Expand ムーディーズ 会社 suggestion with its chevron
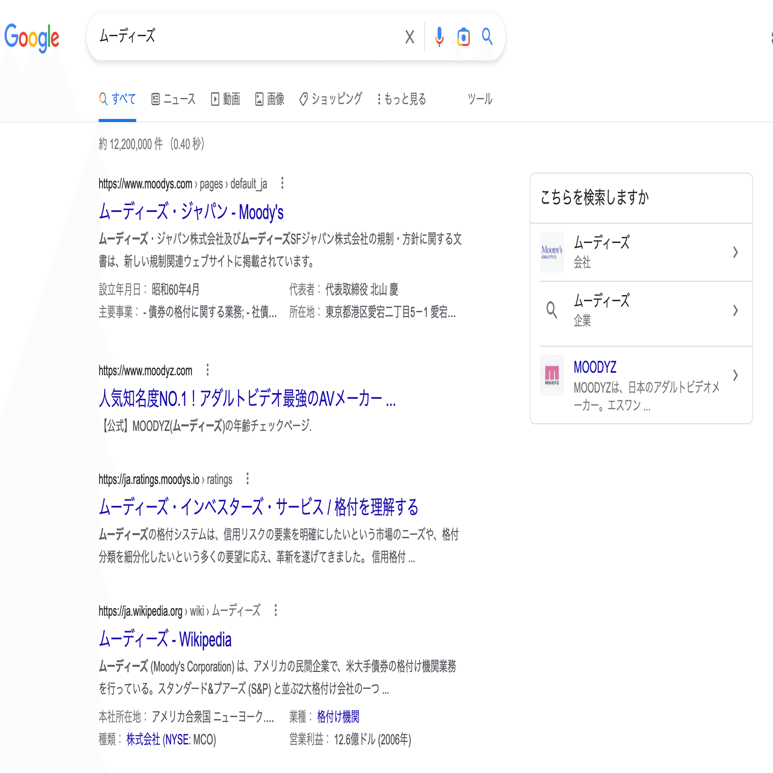 coord(735,252)
